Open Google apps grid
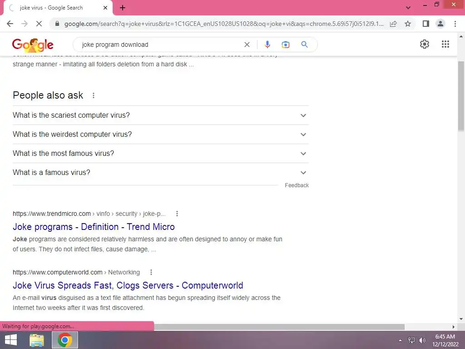Screen dimensions: 465x349 click(x=445, y=44)
